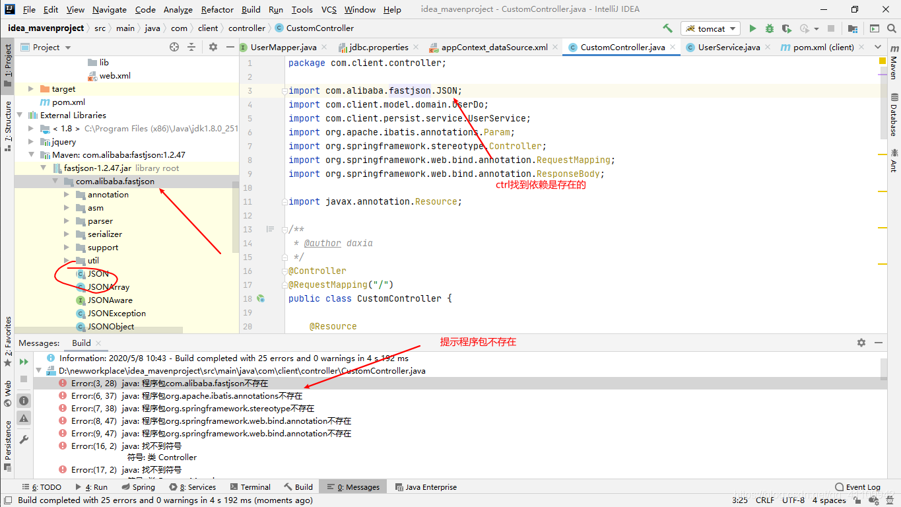Click the UTF-8 encoding status bar entry
This screenshot has width=901, height=507.
coord(793,500)
